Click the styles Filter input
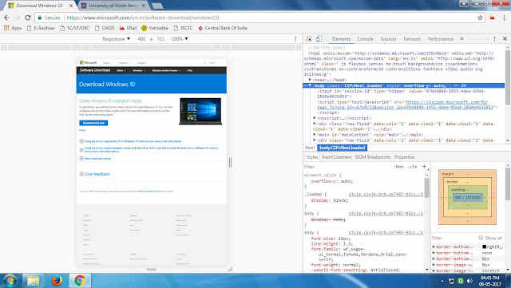The height and width of the screenshot is (288, 511). point(347,167)
